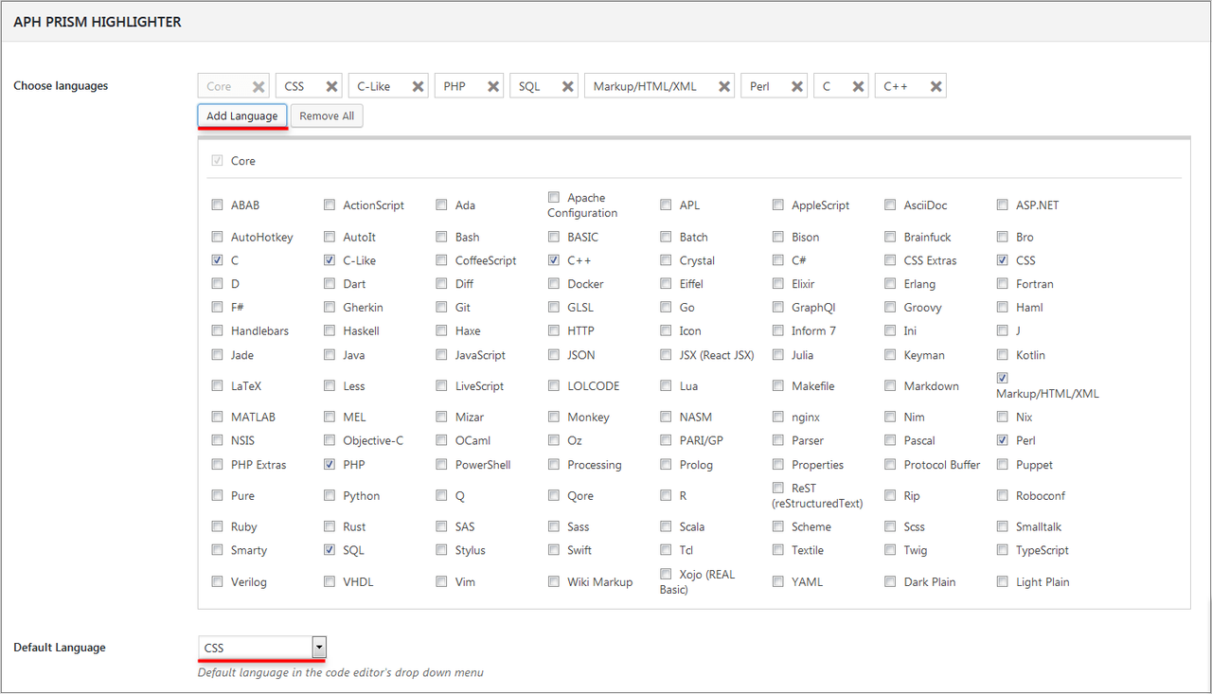Tick the TypeScript checkbox
Screen dimensions: 1212x694
tap(1003, 550)
